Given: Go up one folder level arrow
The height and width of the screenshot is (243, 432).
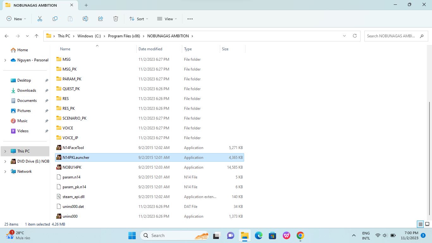Looking at the screenshot, I should 36,36.
